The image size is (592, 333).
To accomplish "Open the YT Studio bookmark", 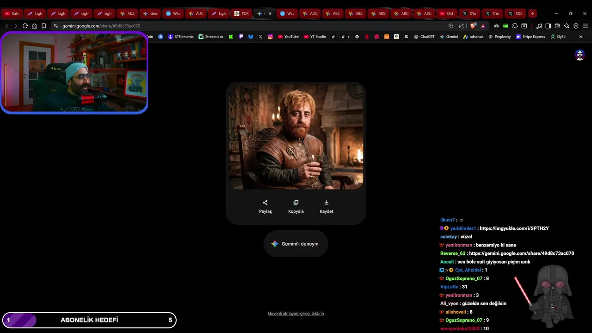I will 315,37.
